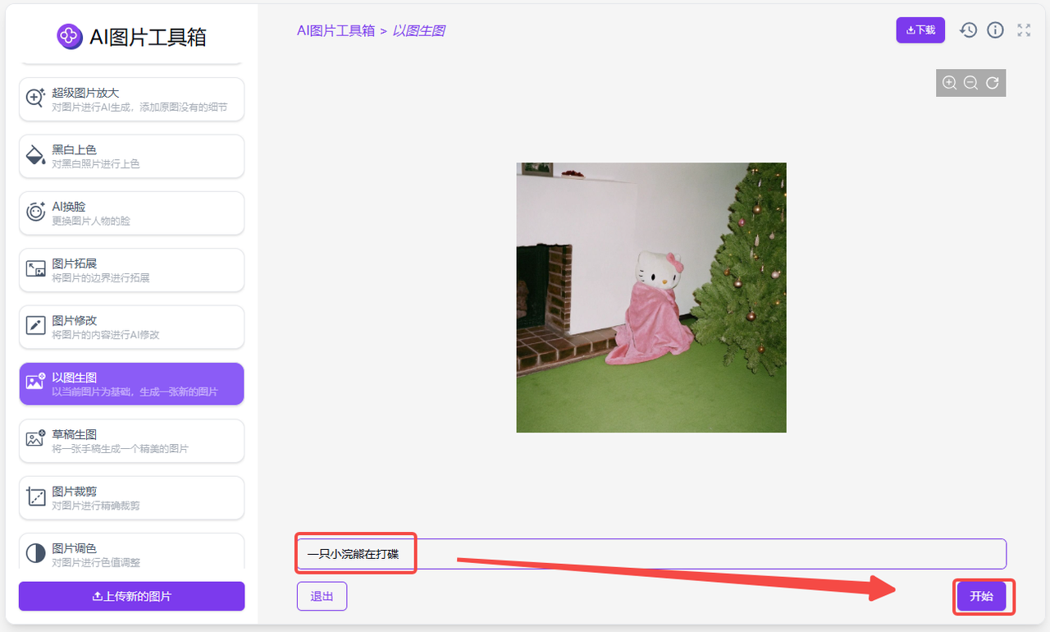Click the 超级图片放大 magnifier icon
The image size is (1050, 632).
[x=35, y=98]
